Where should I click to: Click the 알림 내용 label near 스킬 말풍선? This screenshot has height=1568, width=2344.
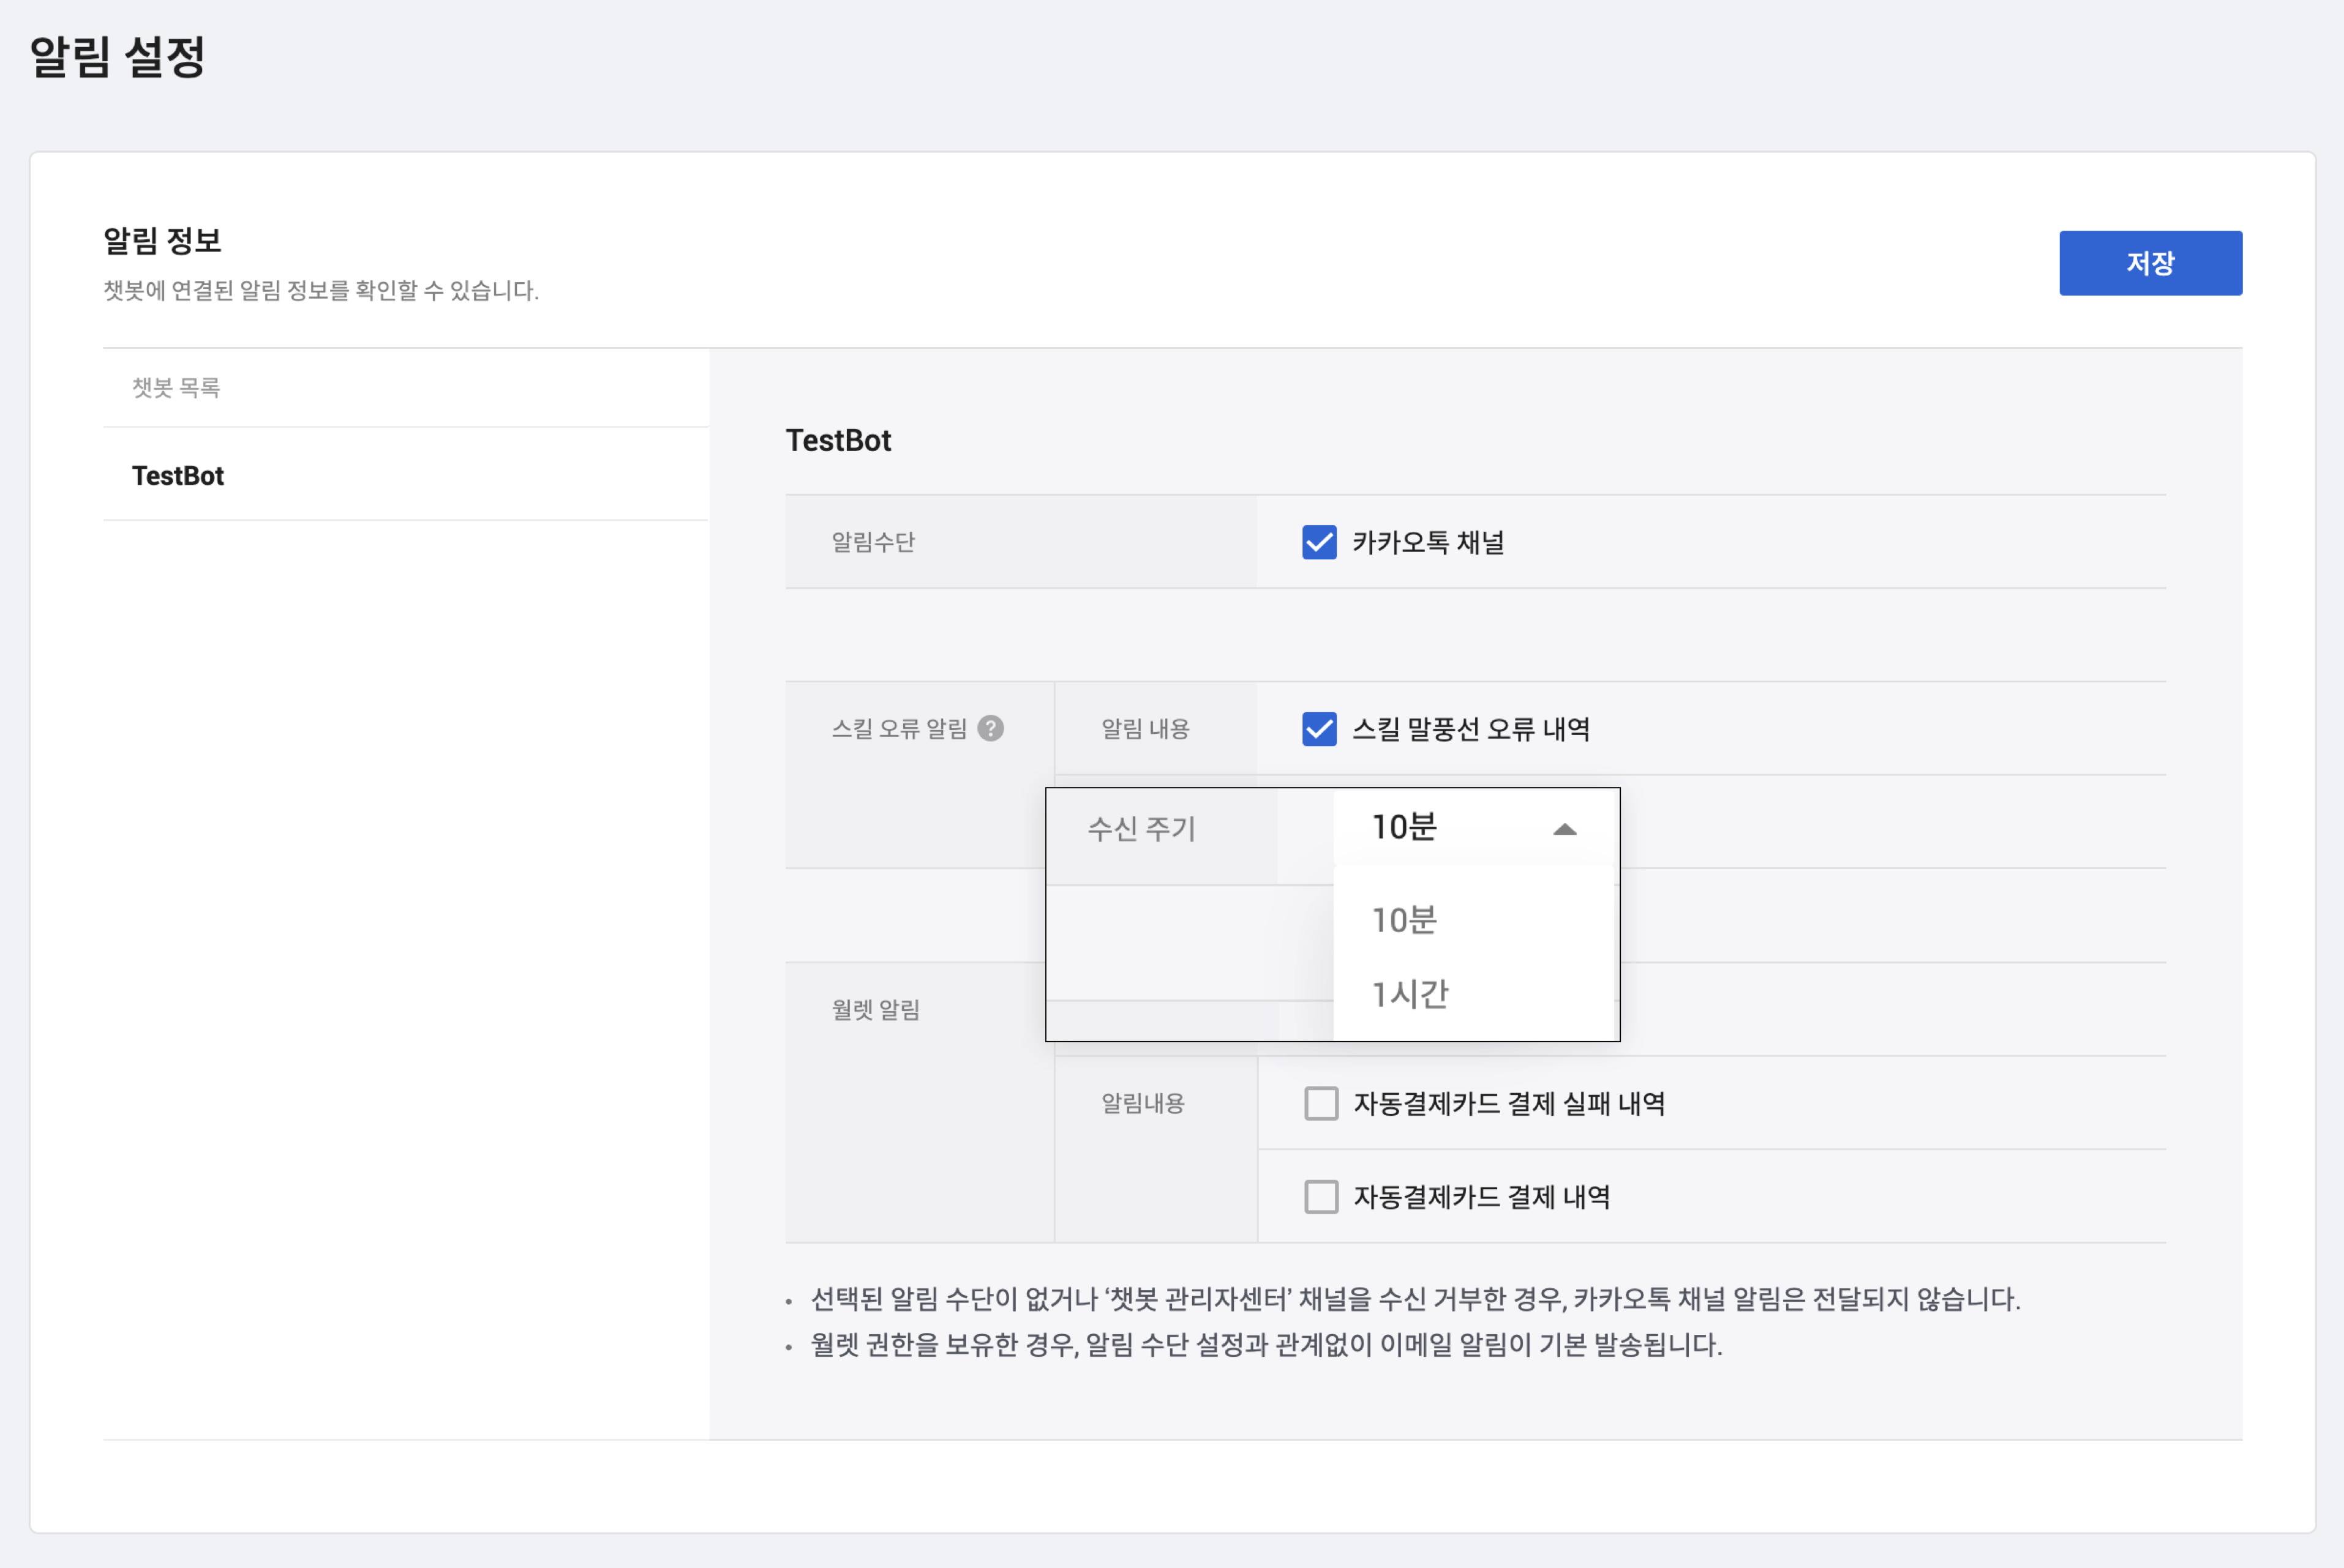1146,729
